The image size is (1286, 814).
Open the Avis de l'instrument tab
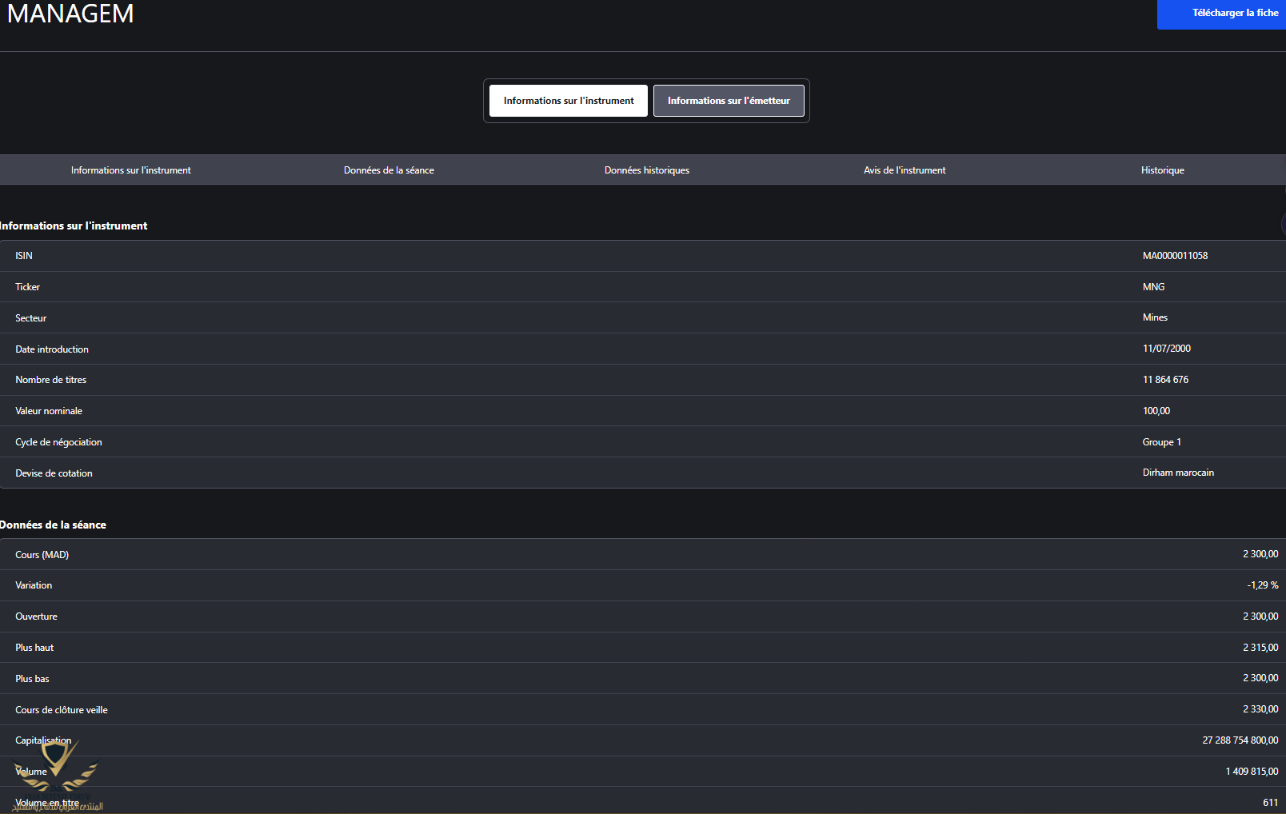[904, 170]
